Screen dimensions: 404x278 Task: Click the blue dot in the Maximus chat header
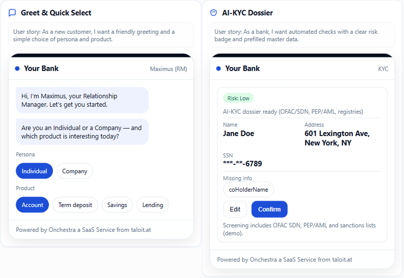[x=17, y=69]
